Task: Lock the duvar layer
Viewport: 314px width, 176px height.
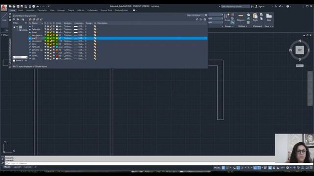Action: 51,32
